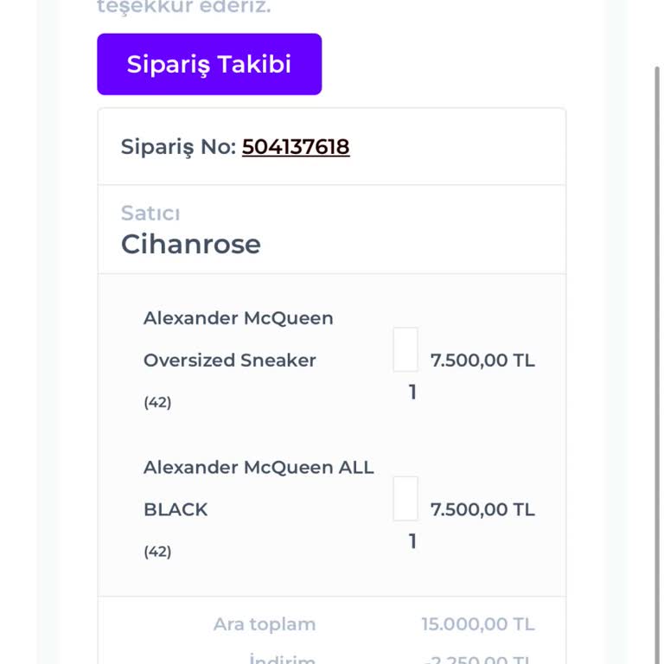Click the Ara toplam label
This screenshot has width=664, height=664.
point(265,624)
